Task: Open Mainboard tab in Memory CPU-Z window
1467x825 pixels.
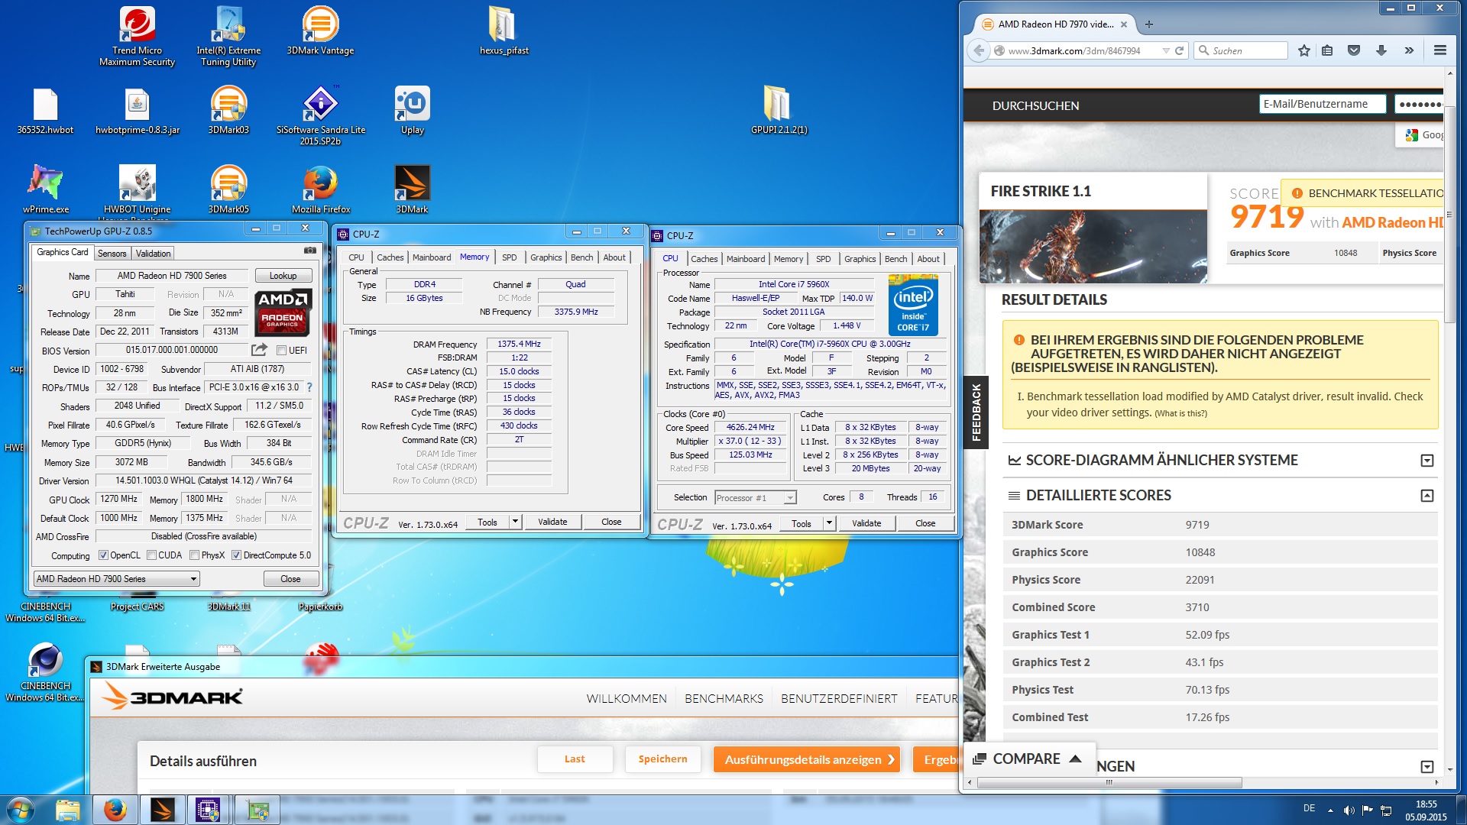Action: pyautogui.click(x=432, y=257)
